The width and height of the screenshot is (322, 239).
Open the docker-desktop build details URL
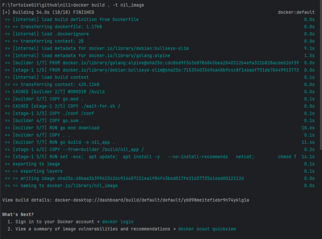coord(152,200)
